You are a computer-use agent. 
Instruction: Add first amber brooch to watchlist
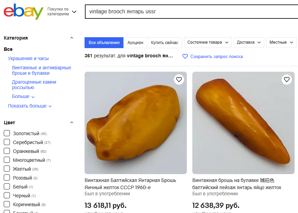pyautogui.click(x=179, y=80)
